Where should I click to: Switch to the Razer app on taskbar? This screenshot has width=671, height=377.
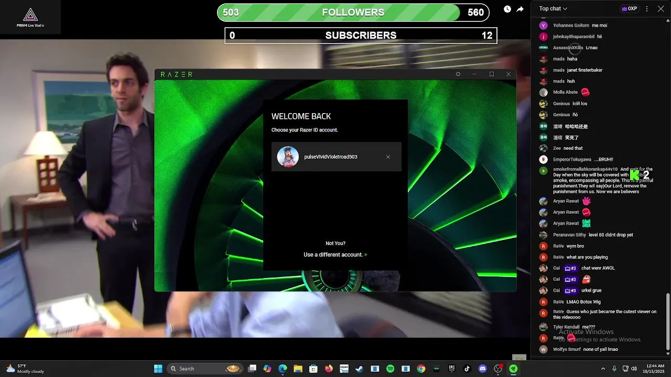click(x=513, y=369)
